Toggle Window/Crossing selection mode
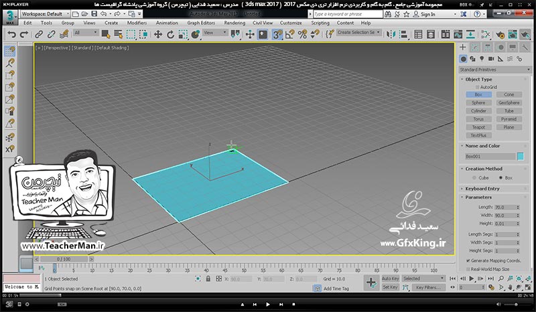 (143, 34)
